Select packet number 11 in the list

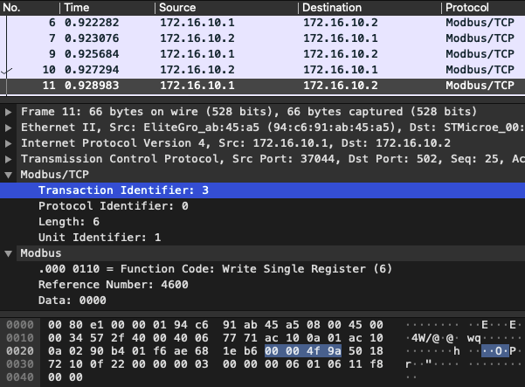(x=262, y=86)
